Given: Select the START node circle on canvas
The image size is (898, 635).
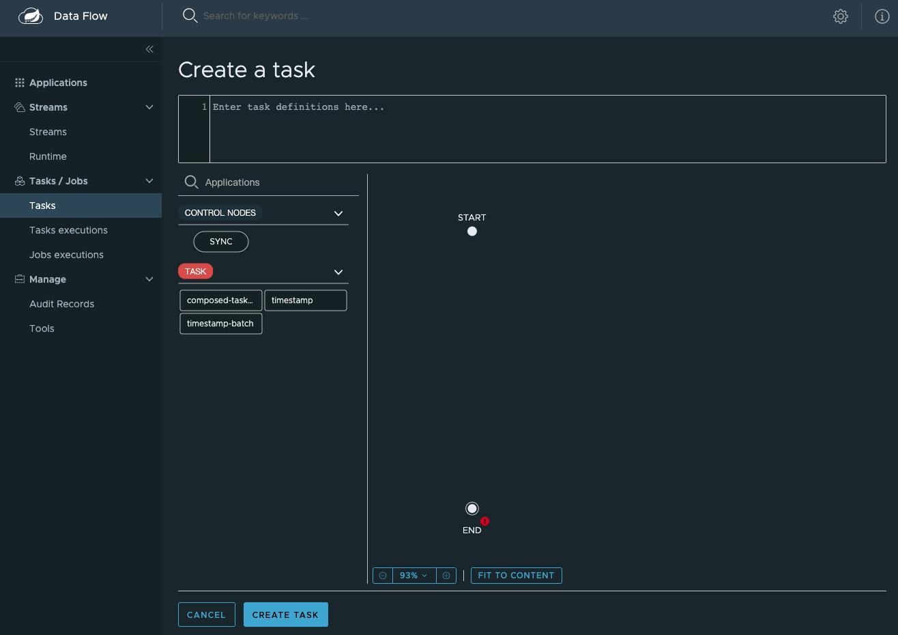Looking at the screenshot, I should pyautogui.click(x=472, y=231).
